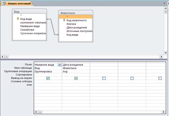The width and height of the screenshot is (169, 116).
Task: Click the pane splitter grip handle
Action: coord(84,59)
